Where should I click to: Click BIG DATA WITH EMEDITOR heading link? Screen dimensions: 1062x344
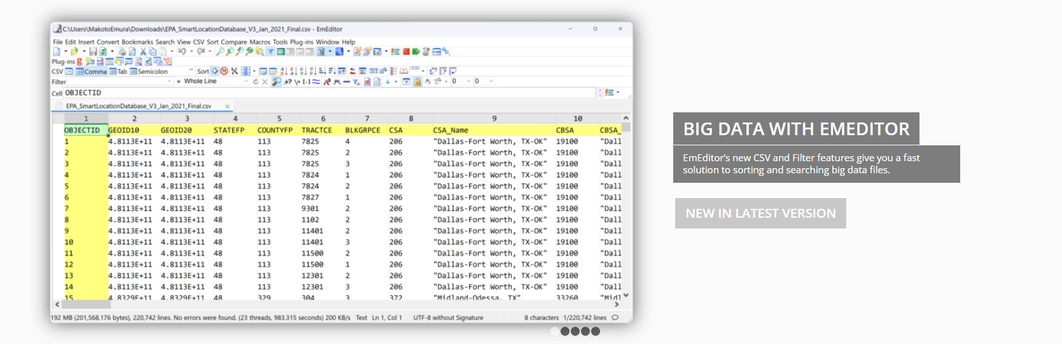pos(796,129)
